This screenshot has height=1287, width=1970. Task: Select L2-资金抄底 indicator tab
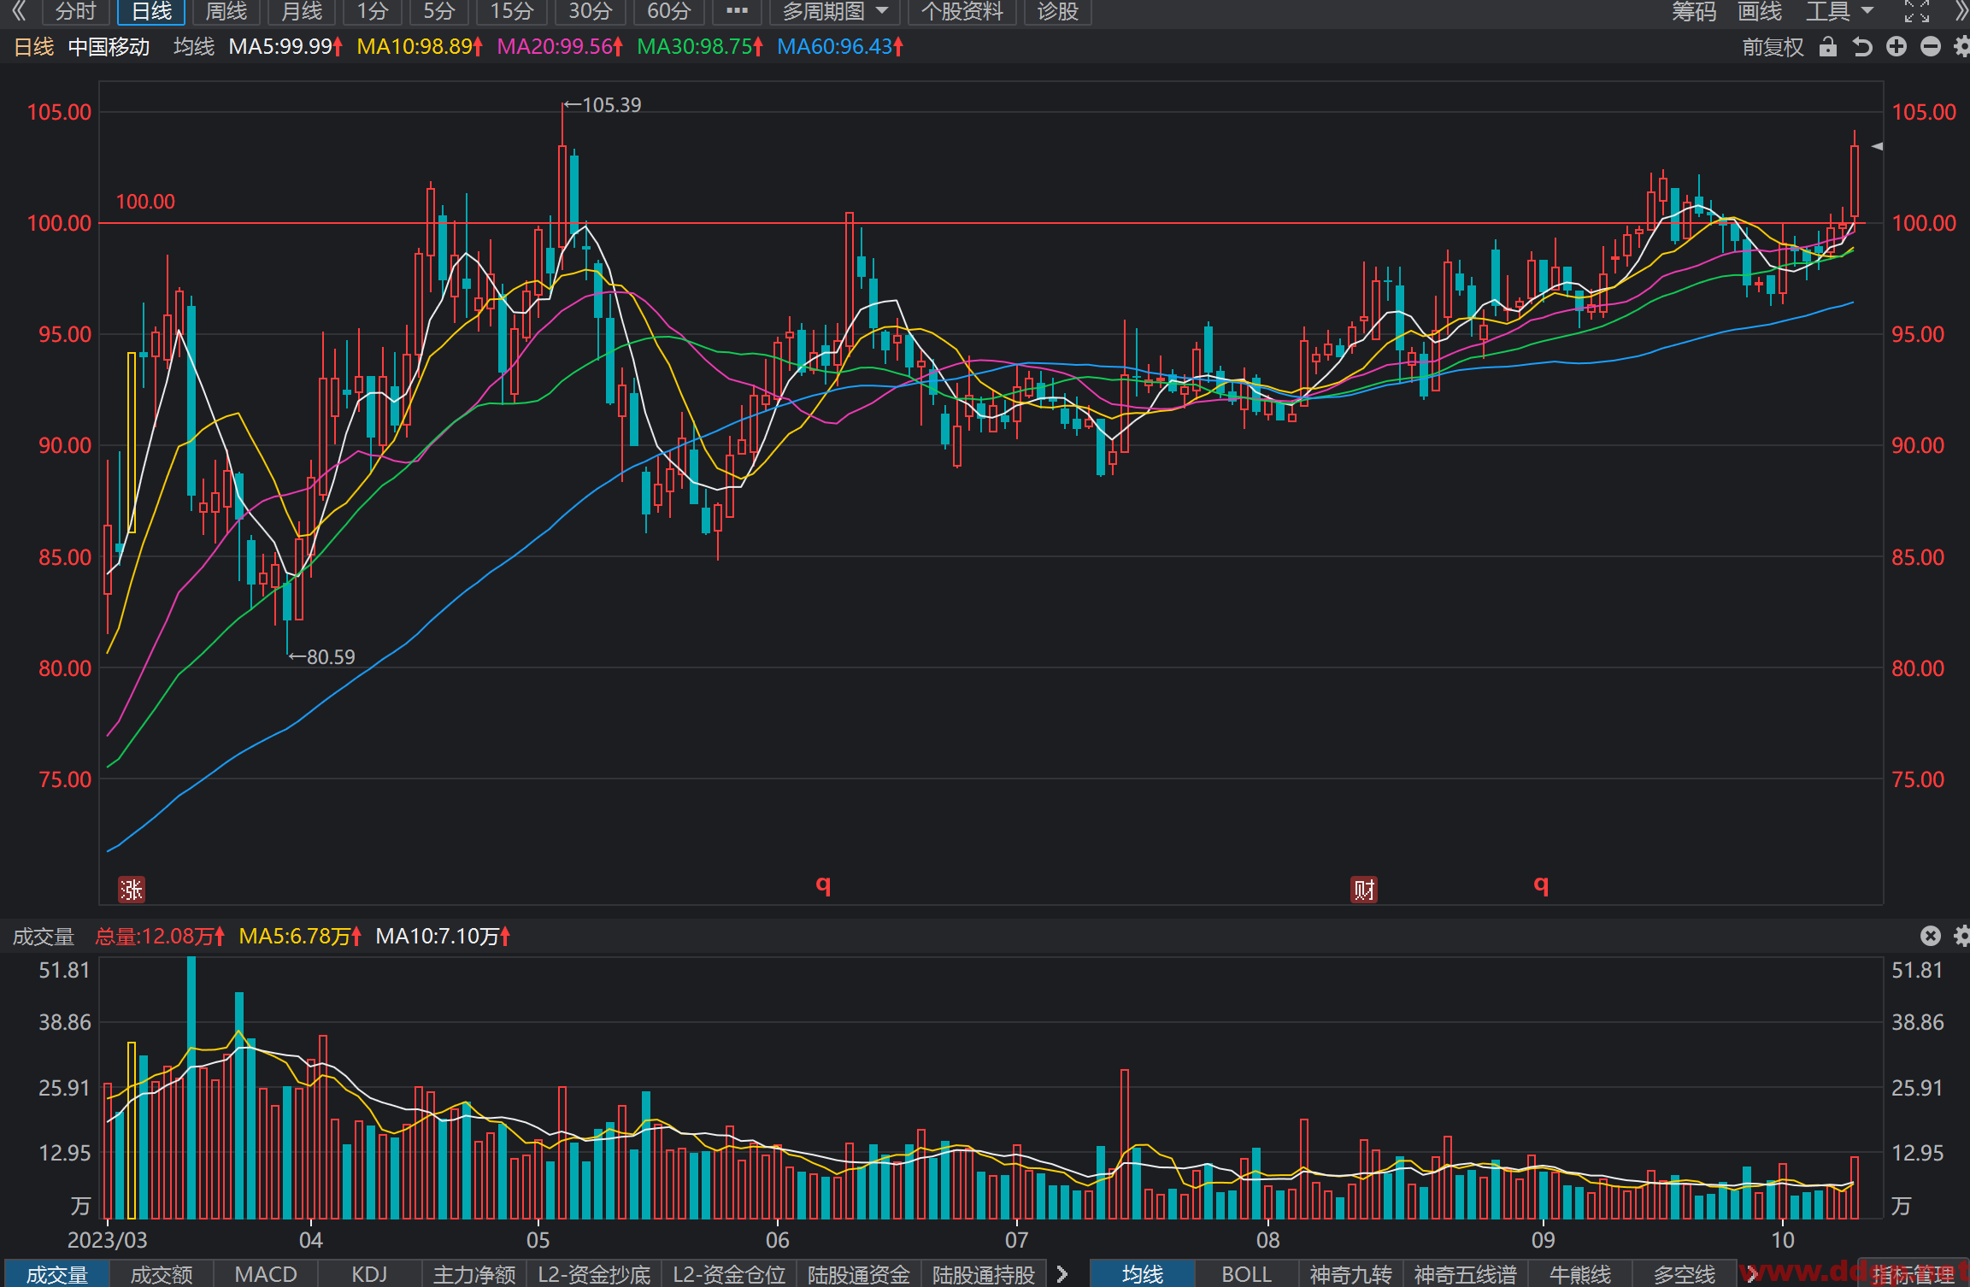(x=594, y=1274)
